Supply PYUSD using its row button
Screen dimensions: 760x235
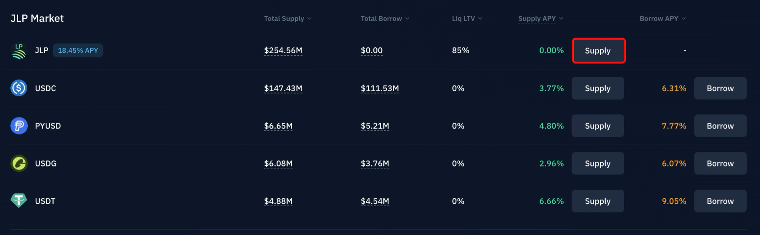click(x=597, y=126)
